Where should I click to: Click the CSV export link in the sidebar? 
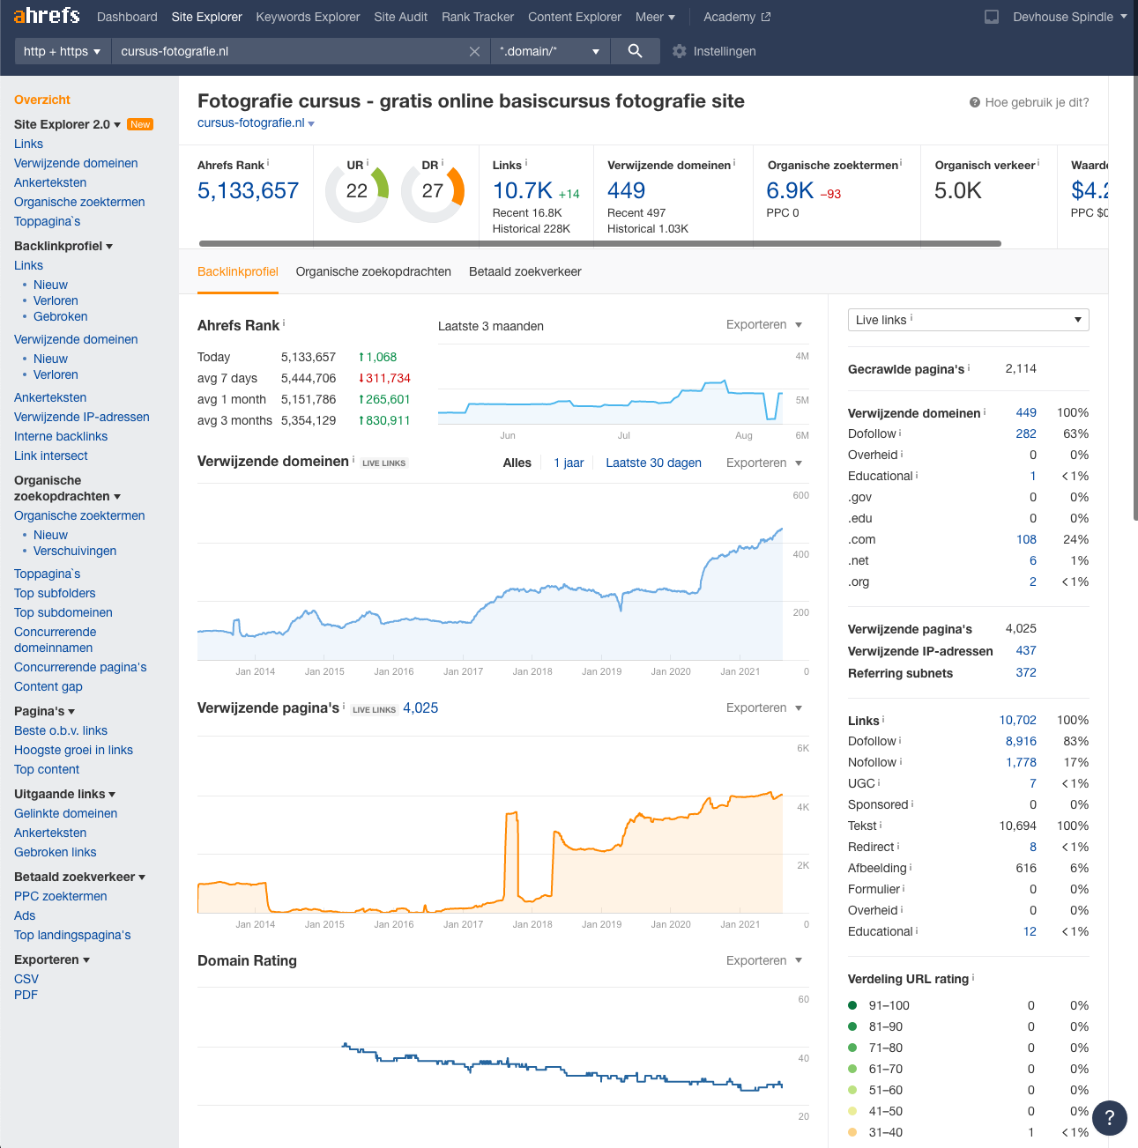click(x=26, y=979)
